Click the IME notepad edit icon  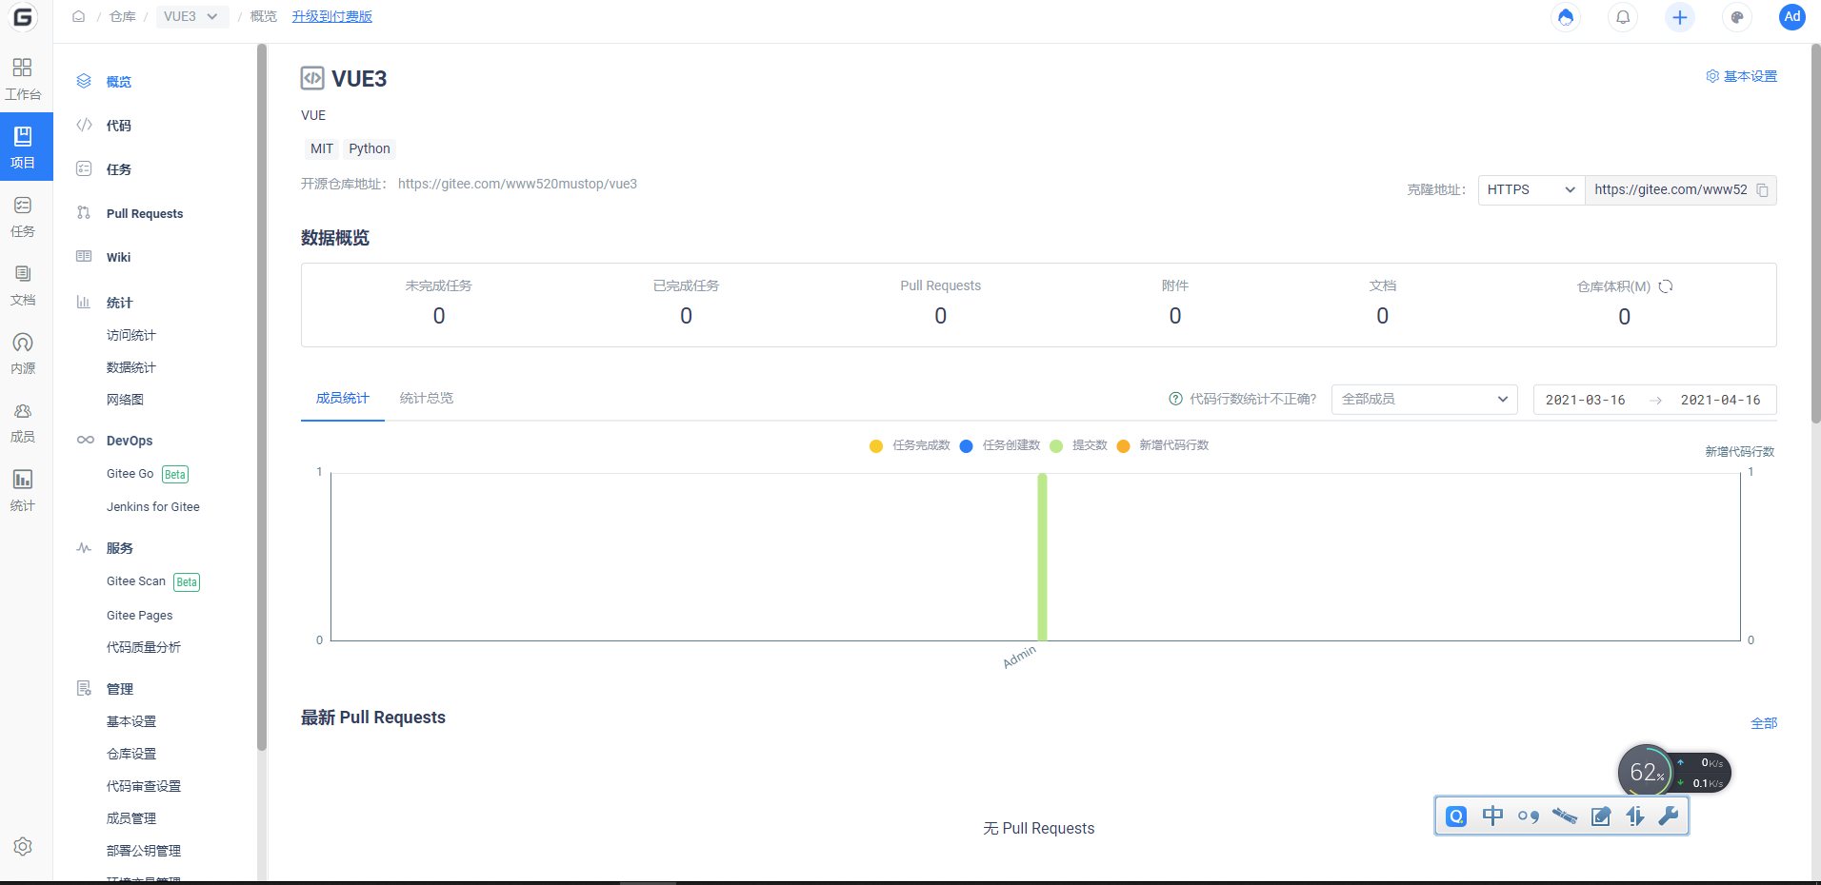pyautogui.click(x=1601, y=816)
